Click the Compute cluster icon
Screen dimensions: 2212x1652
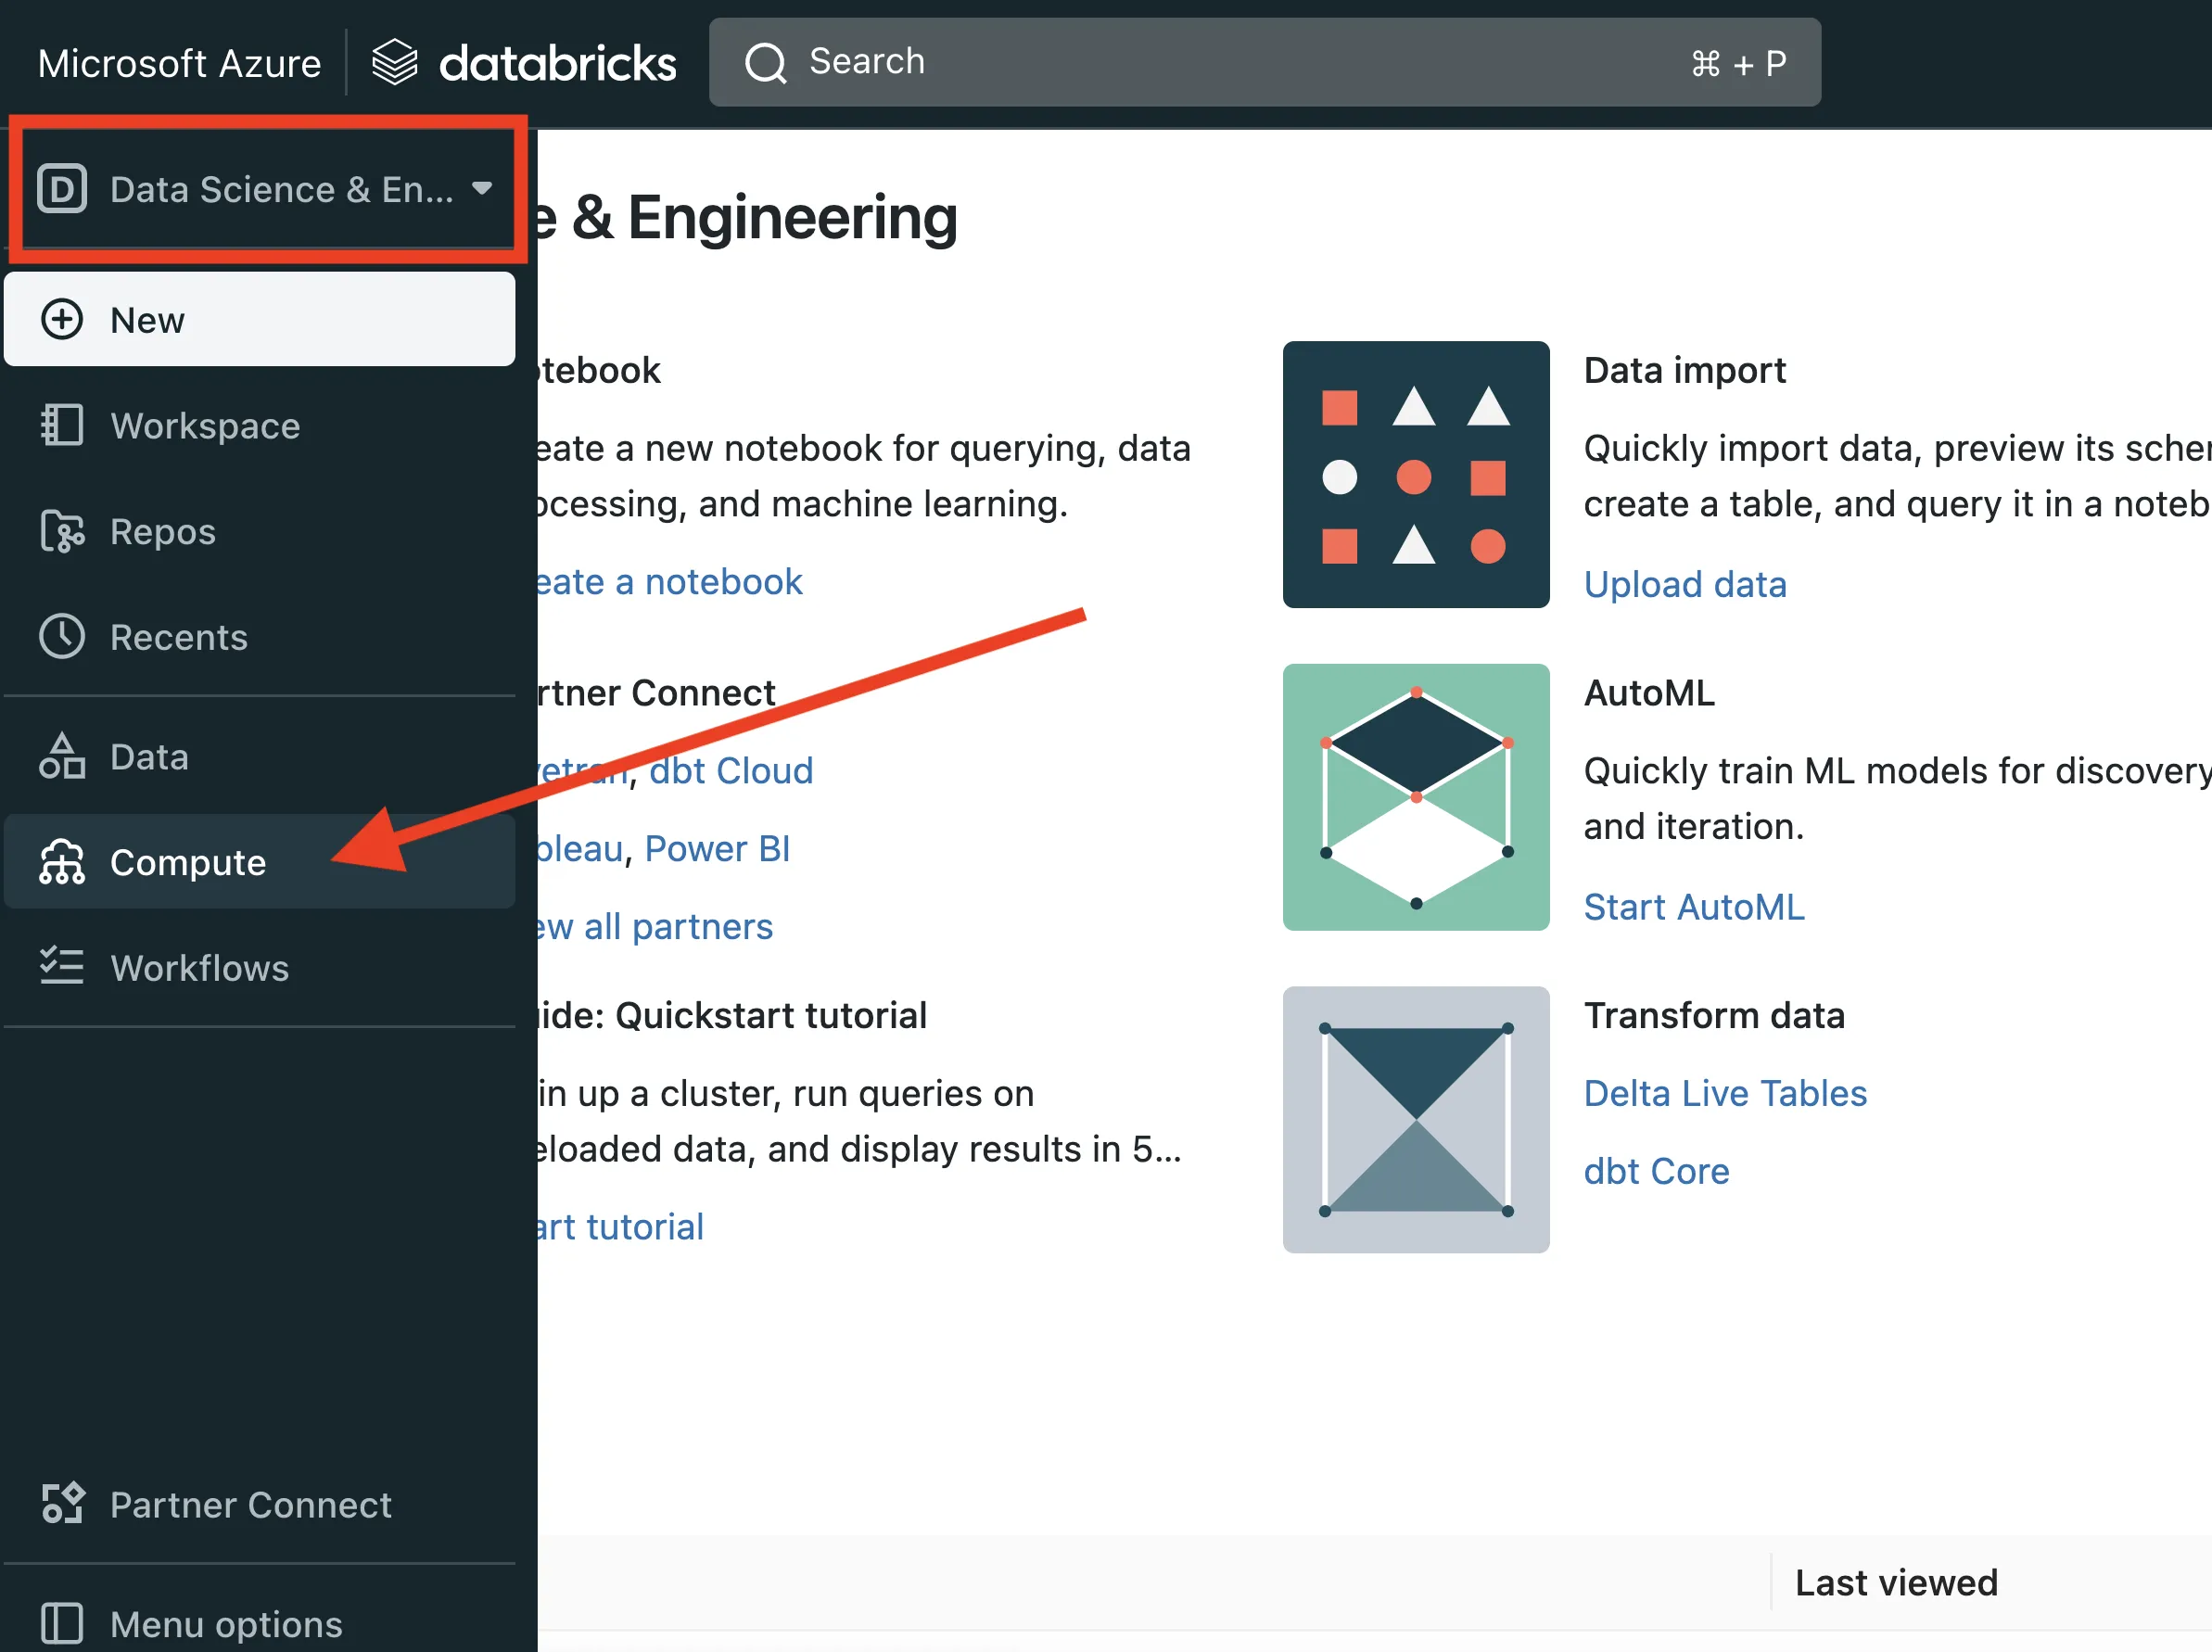(61, 862)
